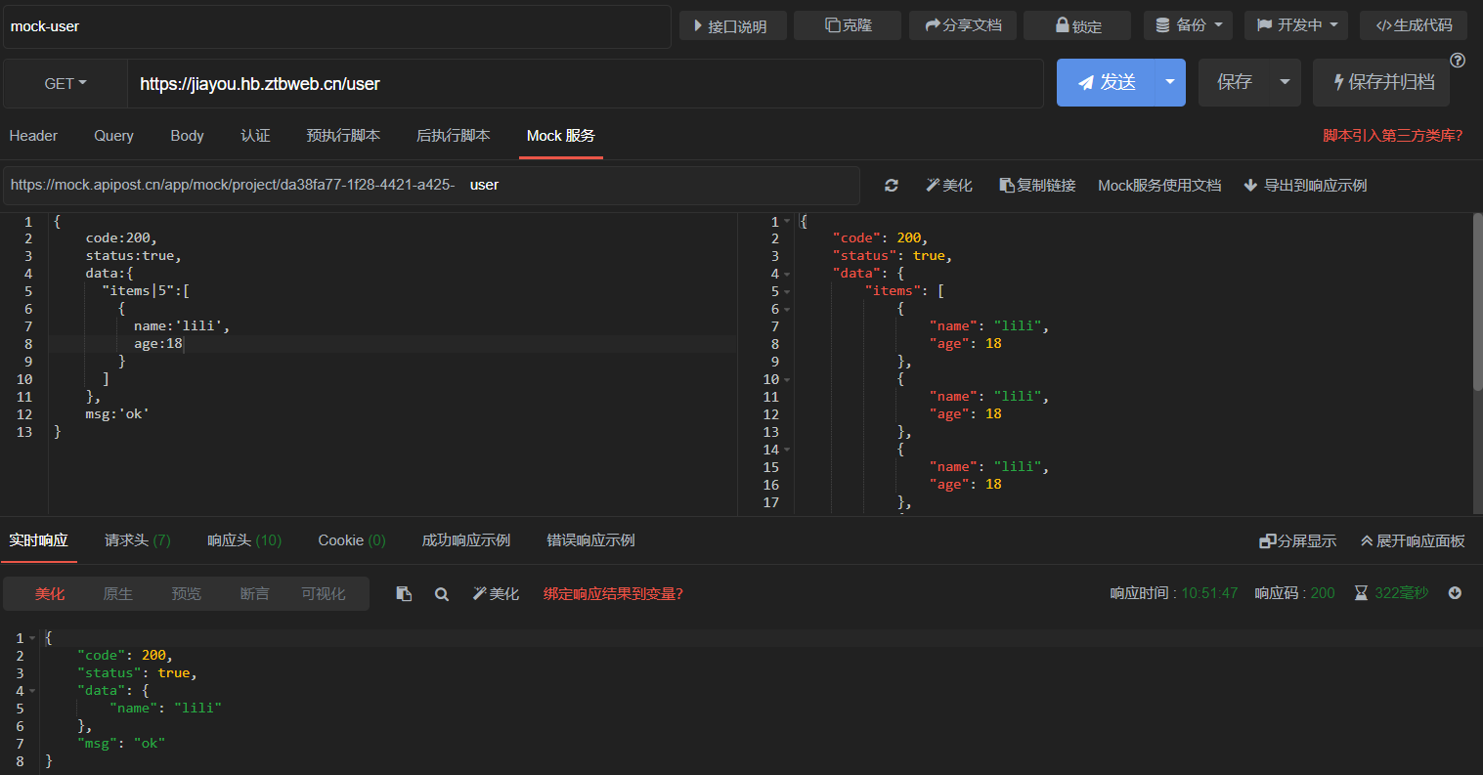This screenshot has width=1483, height=775.
Task: Select 原生 raw response view mode
Action: [x=118, y=594]
